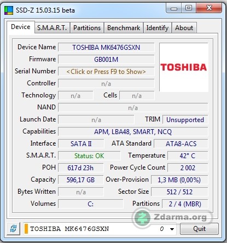This screenshot has width=227, height=243.
Task: Click the SSD-Z application icon in title bar
Action: coord(9,10)
